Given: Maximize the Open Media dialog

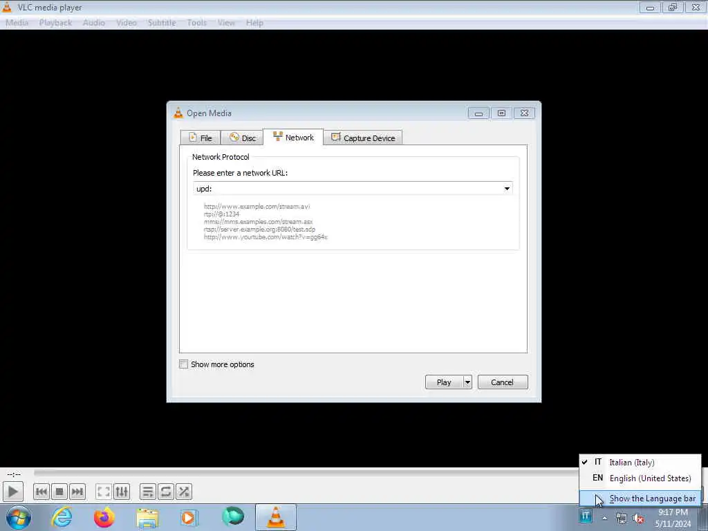Looking at the screenshot, I should [x=501, y=113].
